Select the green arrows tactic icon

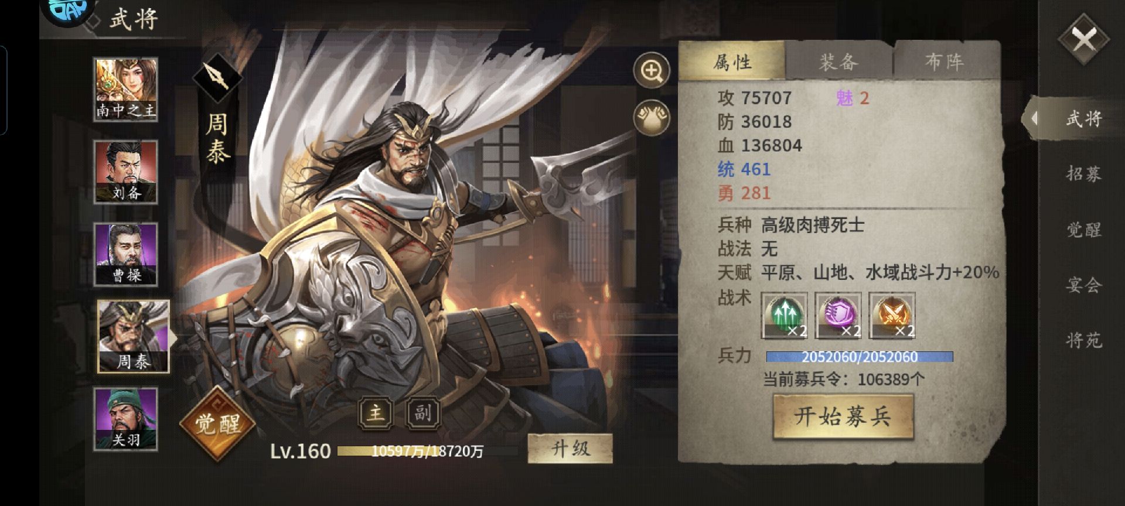coord(785,316)
